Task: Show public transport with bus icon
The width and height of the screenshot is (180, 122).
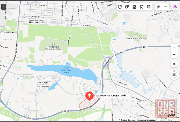Action: (x=142, y=7)
